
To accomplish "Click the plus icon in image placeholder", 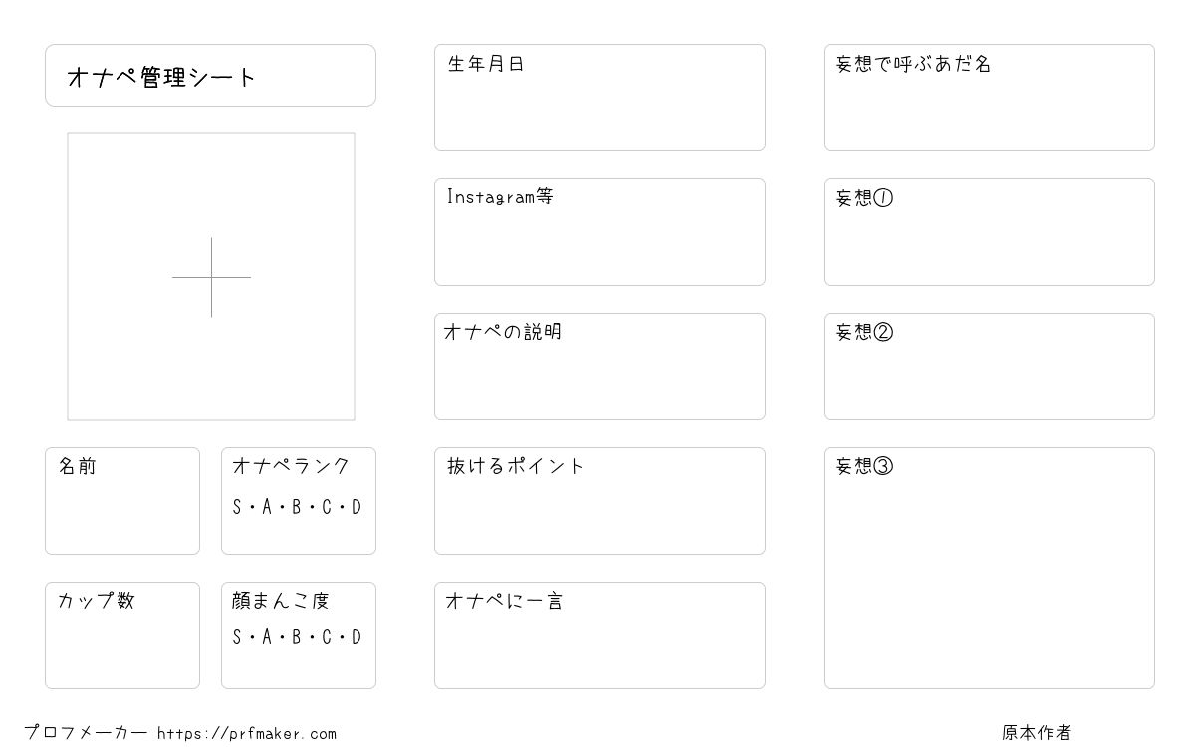I will (211, 277).
